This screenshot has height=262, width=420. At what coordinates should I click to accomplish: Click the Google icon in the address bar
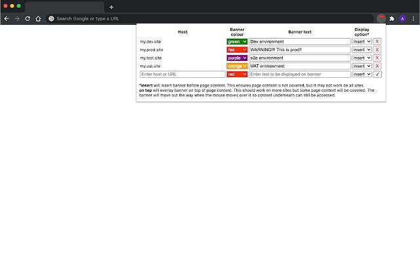click(51, 19)
